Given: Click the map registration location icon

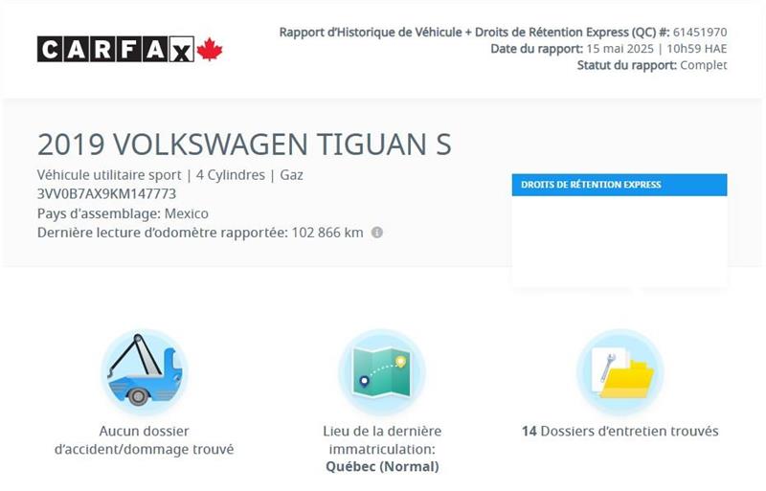Looking at the screenshot, I should click(x=382, y=371).
